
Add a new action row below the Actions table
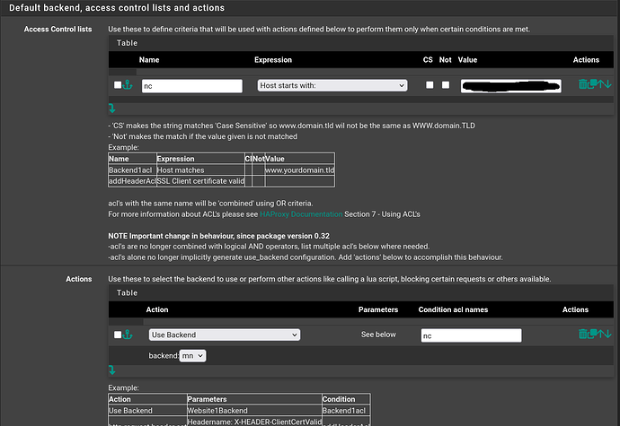(112, 369)
